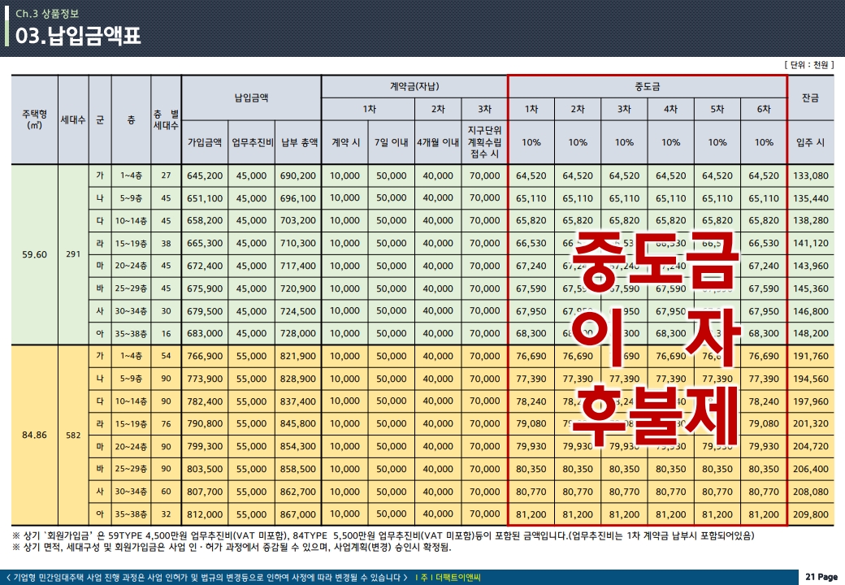The width and height of the screenshot is (845, 585).
Task: Click the '(주)더팩트이앤씨' footer label
Action: coord(448,578)
